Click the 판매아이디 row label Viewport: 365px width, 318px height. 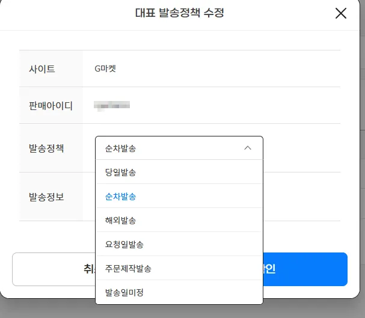coord(51,106)
